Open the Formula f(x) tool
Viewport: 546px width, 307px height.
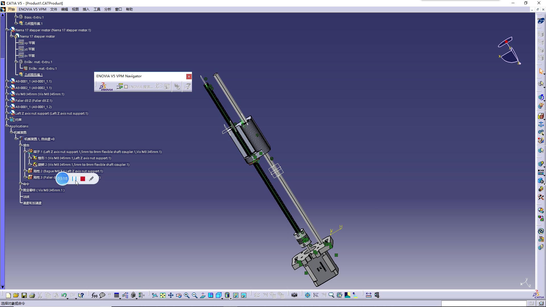tap(94, 295)
